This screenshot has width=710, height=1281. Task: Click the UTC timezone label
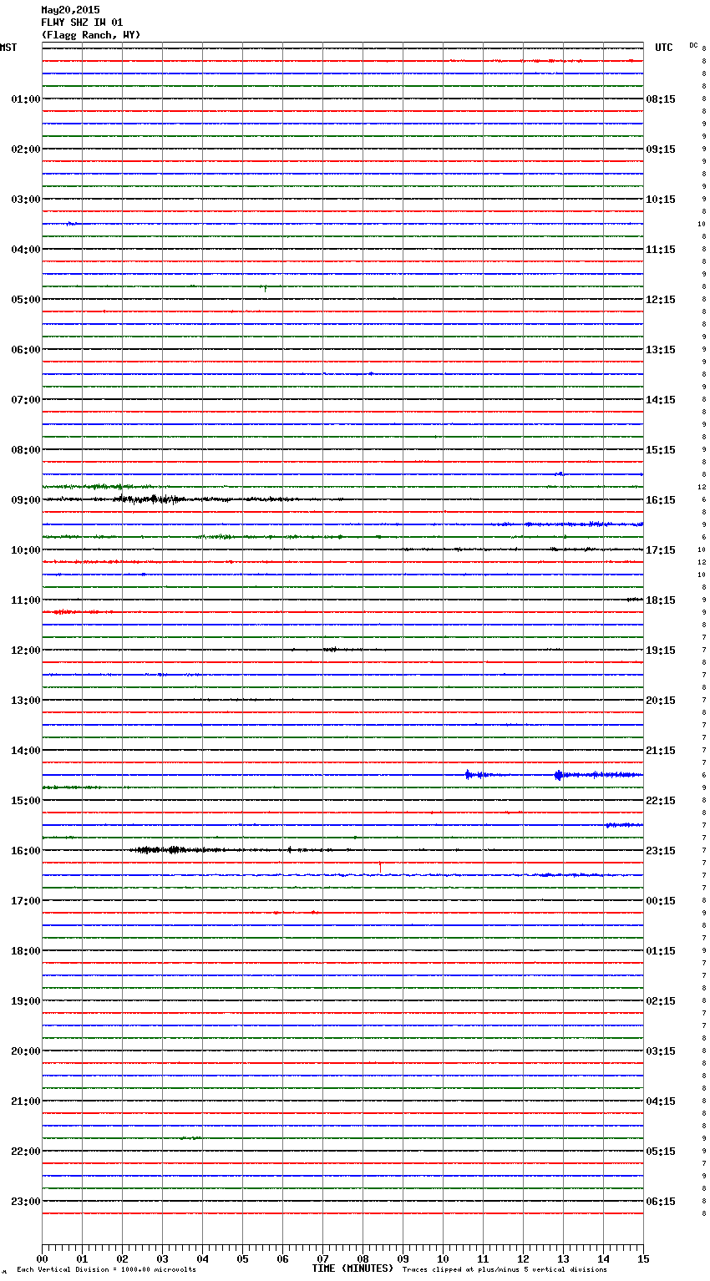[x=663, y=48]
